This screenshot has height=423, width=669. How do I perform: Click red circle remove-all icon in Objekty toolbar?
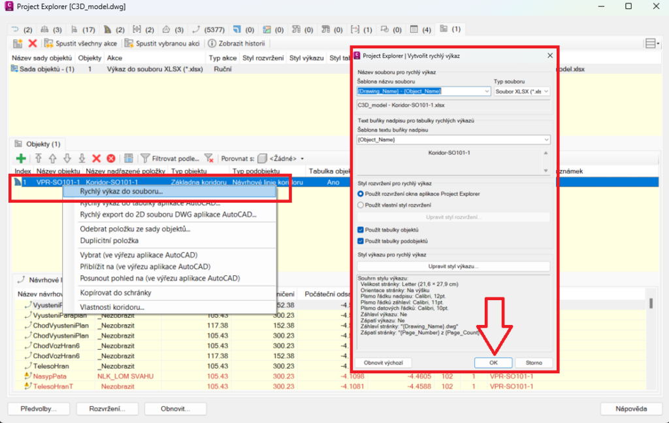111,158
